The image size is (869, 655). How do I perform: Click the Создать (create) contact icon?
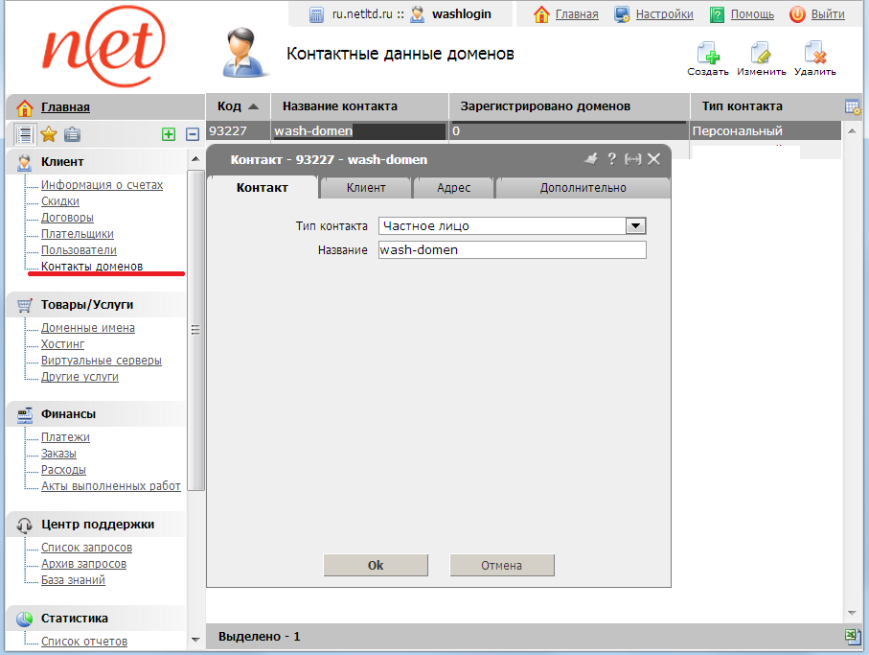click(707, 54)
